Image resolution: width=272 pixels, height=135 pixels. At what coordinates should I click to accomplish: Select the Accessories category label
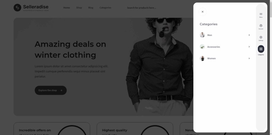(x=214, y=47)
